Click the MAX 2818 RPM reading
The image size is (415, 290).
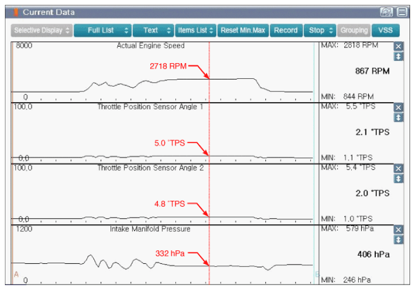coord(349,45)
